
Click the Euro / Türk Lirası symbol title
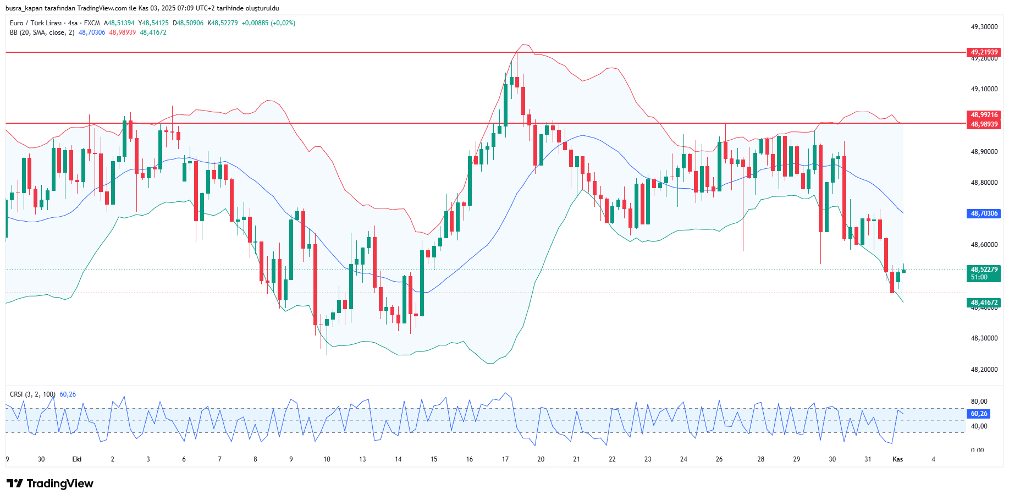(x=36, y=23)
